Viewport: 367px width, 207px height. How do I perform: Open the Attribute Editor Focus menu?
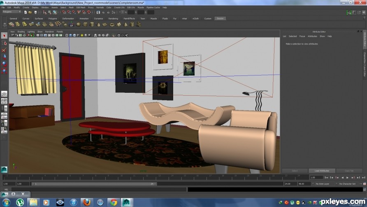coord(302,36)
